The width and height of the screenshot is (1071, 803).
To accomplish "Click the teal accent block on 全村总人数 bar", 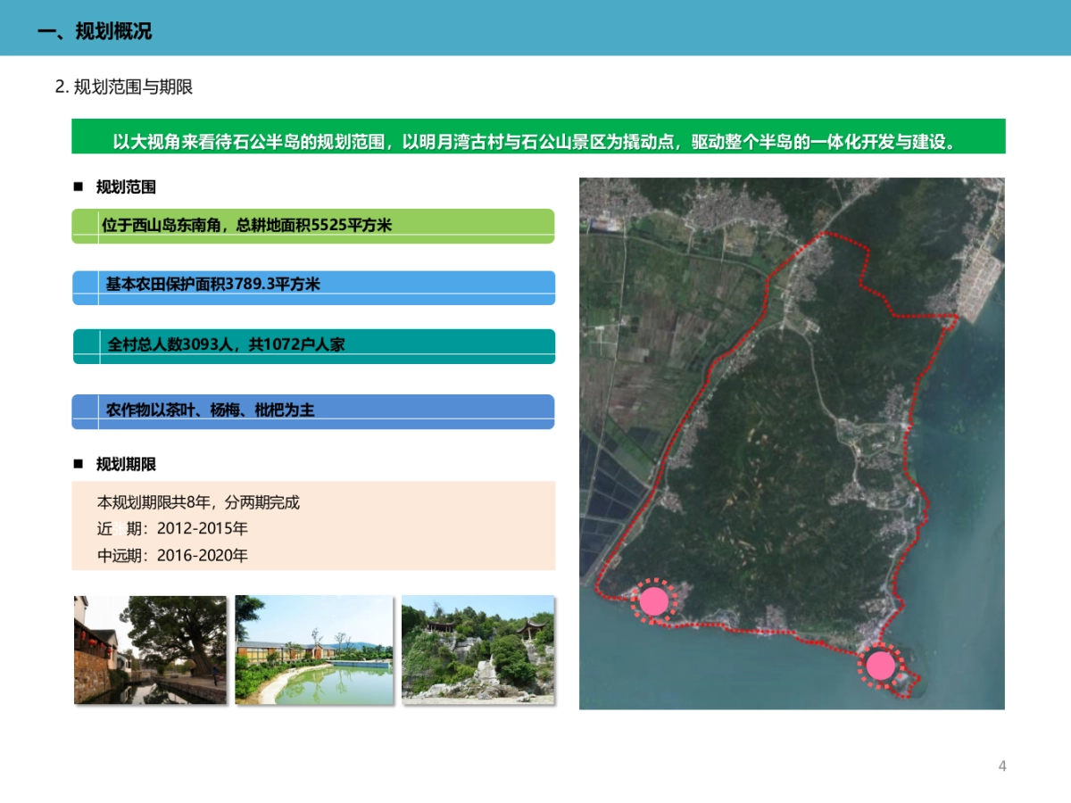I will (82, 345).
